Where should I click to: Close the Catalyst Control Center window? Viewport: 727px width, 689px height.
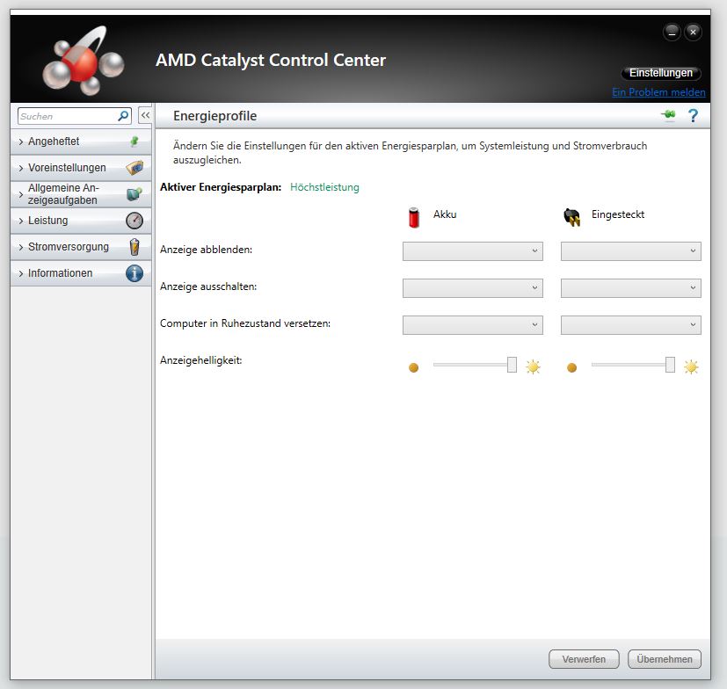693,32
